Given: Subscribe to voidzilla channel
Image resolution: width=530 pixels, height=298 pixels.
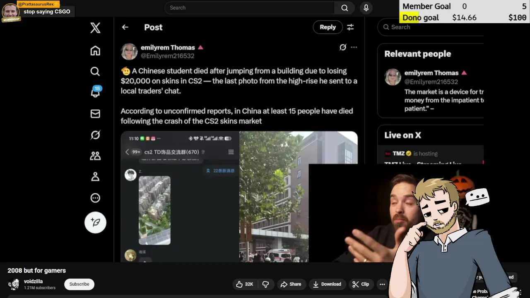Looking at the screenshot, I should (x=79, y=284).
